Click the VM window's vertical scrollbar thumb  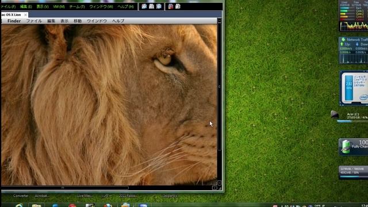click(x=220, y=87)
